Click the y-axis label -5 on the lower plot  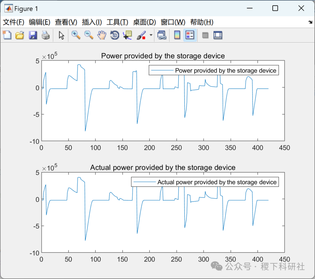click(36, 226)
